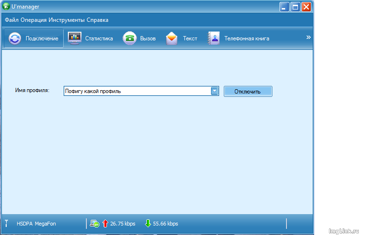Image resolution: width=365 pixels, height=235 pixels.
Task: Minimize the U'manager window
Action: (284, 7)
